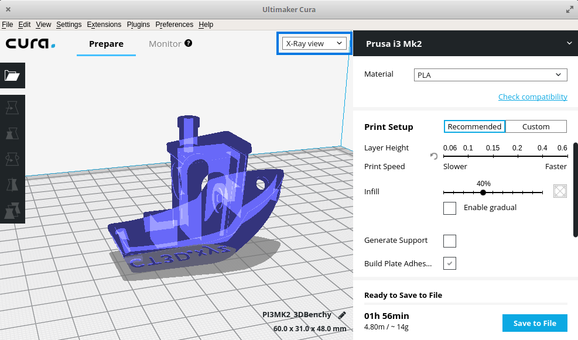Click the infill pattern preview icon
578x340 pixels.
click(x=560, y=191)
